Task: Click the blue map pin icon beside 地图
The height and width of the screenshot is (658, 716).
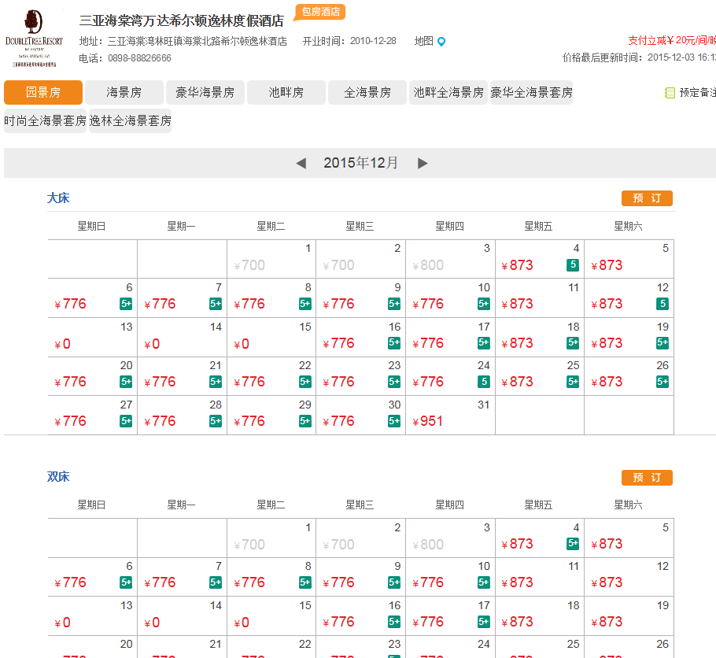Action: [x=440, y=42]
